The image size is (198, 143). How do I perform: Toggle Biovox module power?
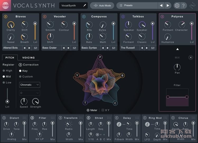(x=6, y=17)
